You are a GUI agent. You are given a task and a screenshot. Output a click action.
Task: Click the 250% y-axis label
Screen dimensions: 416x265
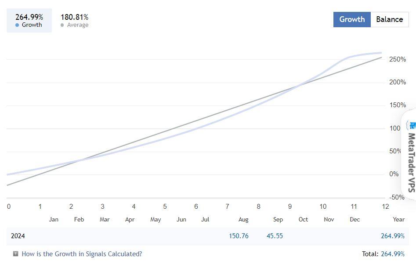(398, 59)
